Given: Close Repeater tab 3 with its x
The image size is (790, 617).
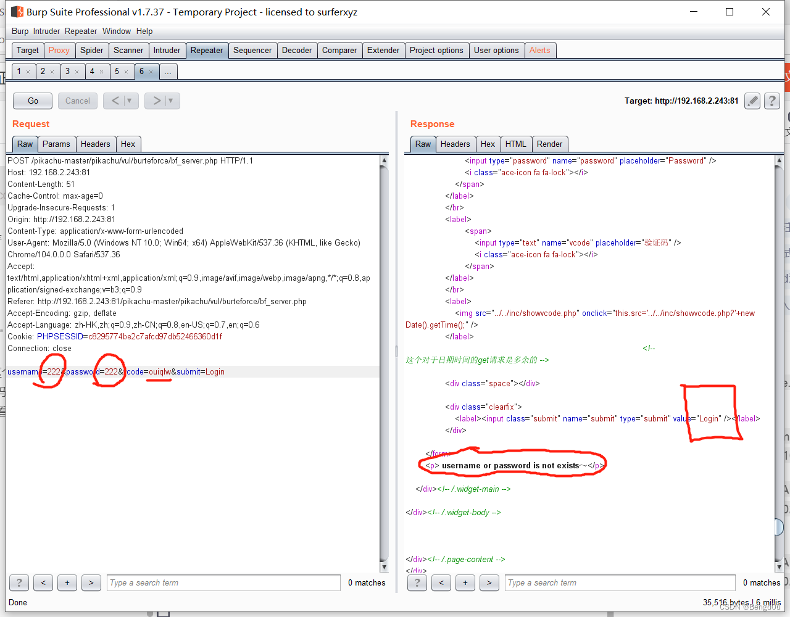Looking at the screenshot, I should pyautogui.click(x=77, y=72).
